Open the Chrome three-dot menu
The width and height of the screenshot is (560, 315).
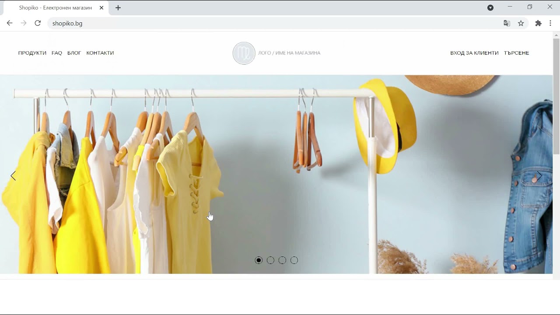click(550, 23)
